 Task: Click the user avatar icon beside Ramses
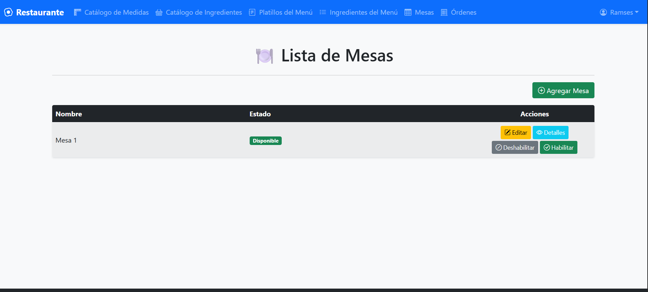click(603, 12)
